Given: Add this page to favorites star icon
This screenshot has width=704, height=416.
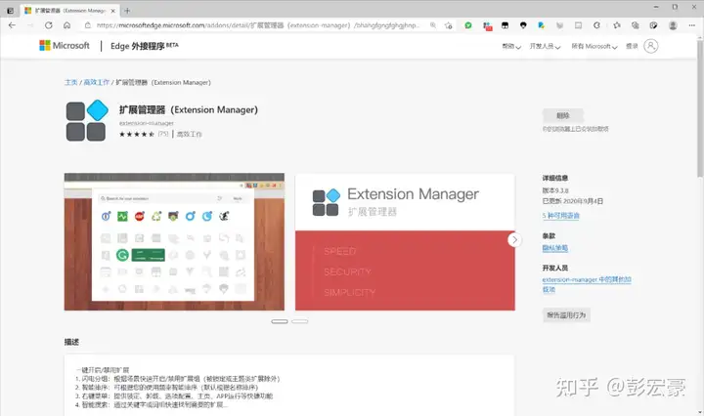Looking at the screenshot, I should pyautogui.click(x=448, y=25).
